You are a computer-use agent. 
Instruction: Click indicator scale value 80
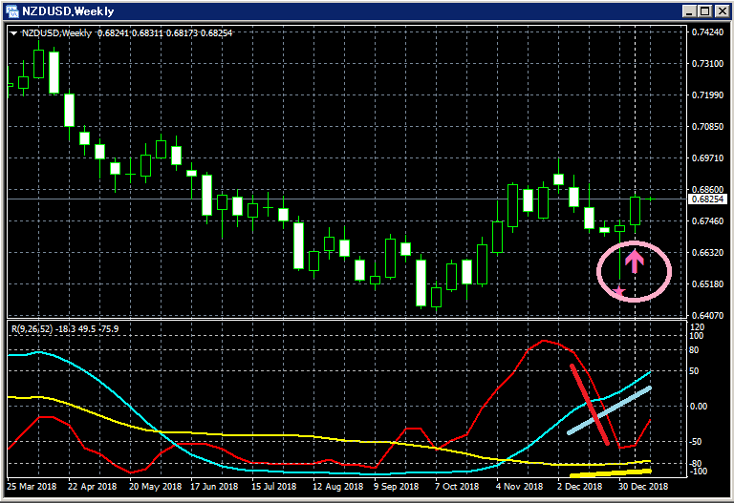click(x=694, y=350)
